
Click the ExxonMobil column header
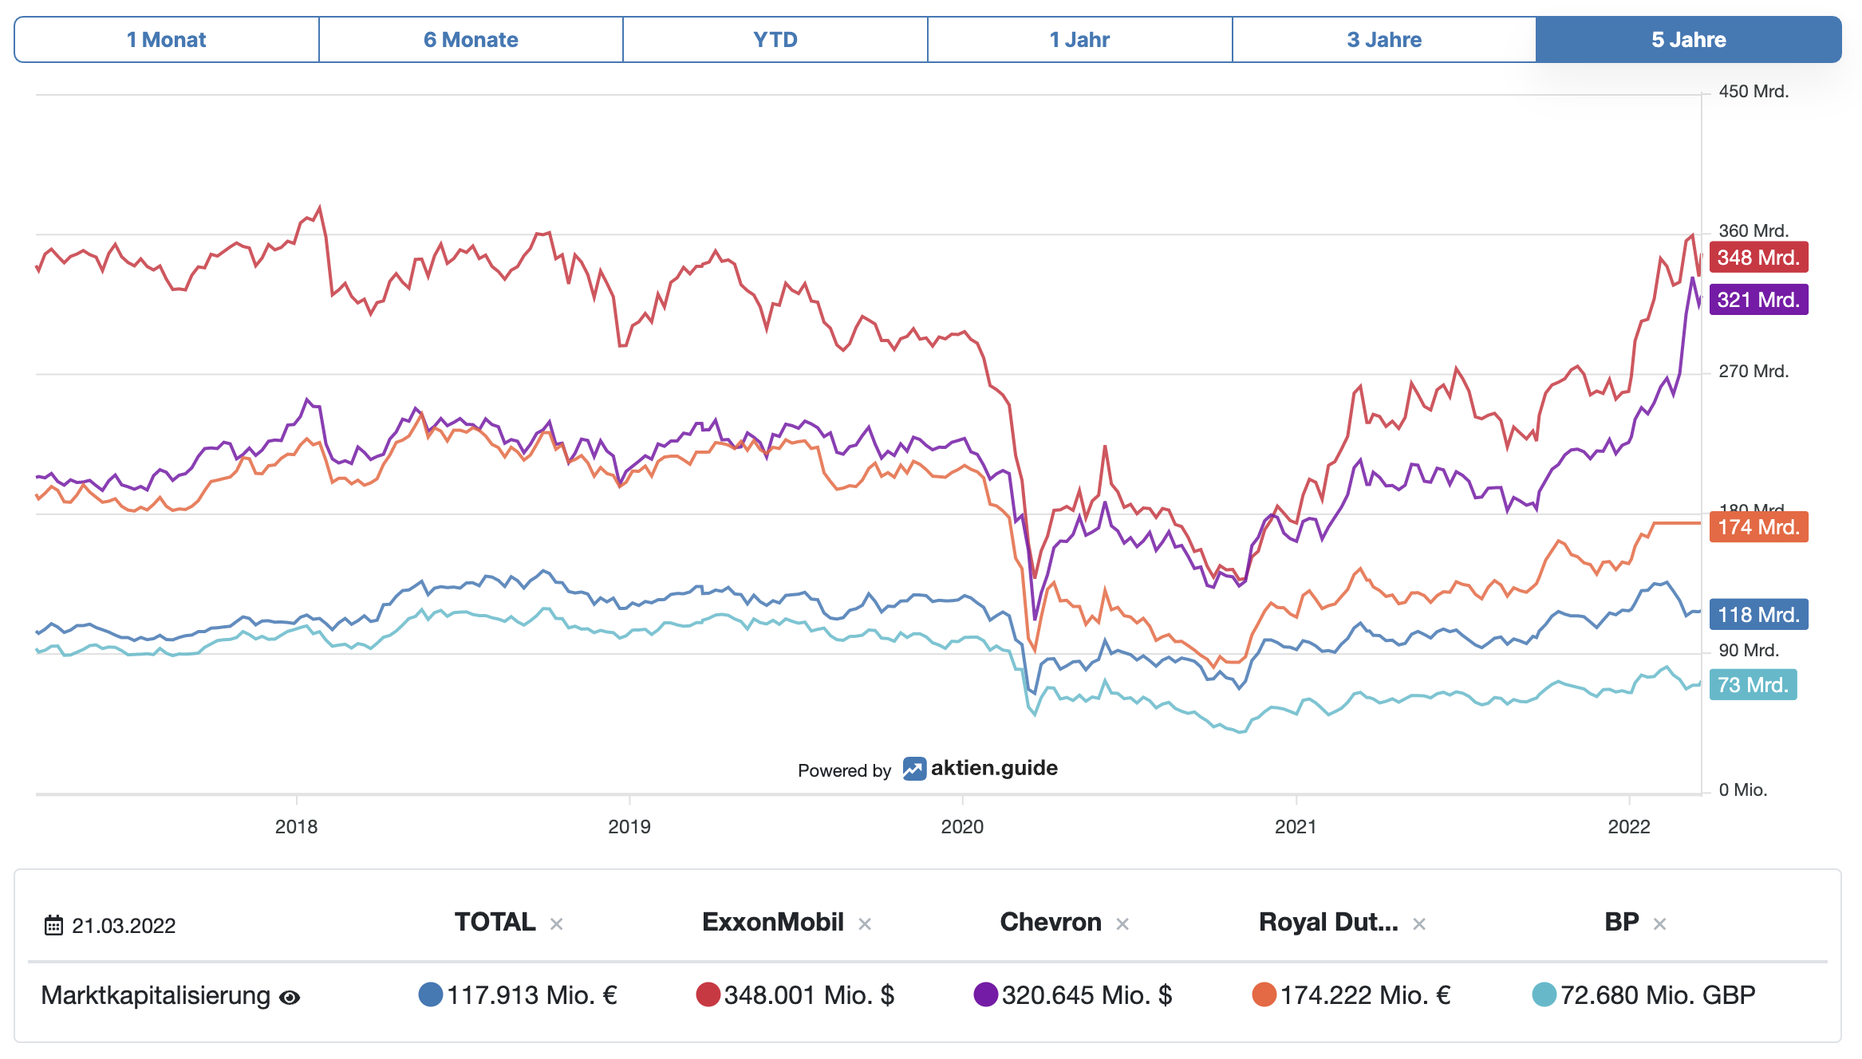coord(772,922)
